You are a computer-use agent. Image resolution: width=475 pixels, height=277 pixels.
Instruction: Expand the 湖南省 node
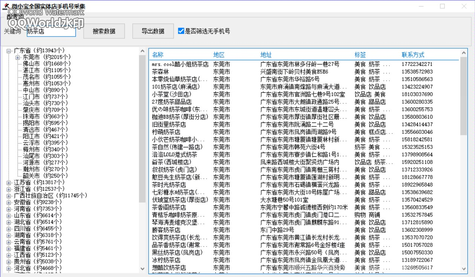(9, 235)
